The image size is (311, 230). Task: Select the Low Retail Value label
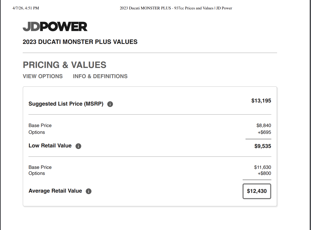click(x=50, y=146)
